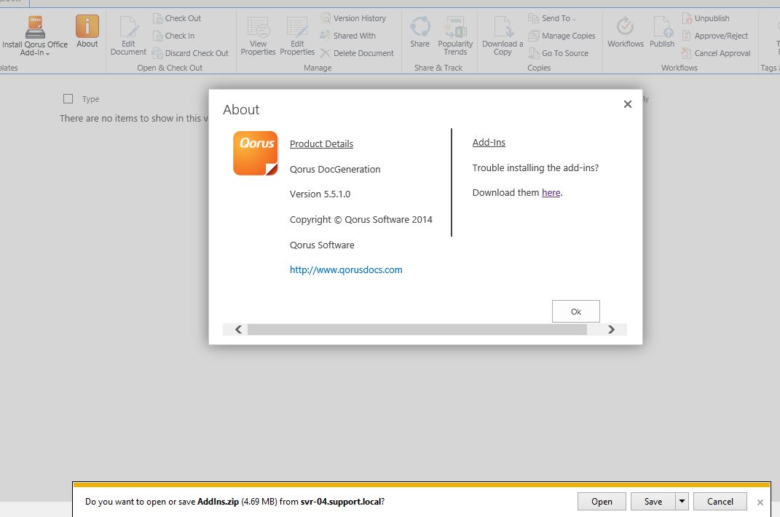
Task: Save the AddIns.zip download
Action: (x=653, y=502)
